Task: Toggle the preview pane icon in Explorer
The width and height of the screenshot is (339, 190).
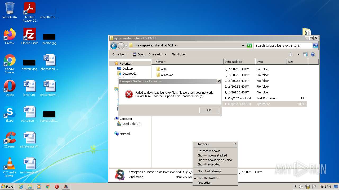Action: [305, 54]
